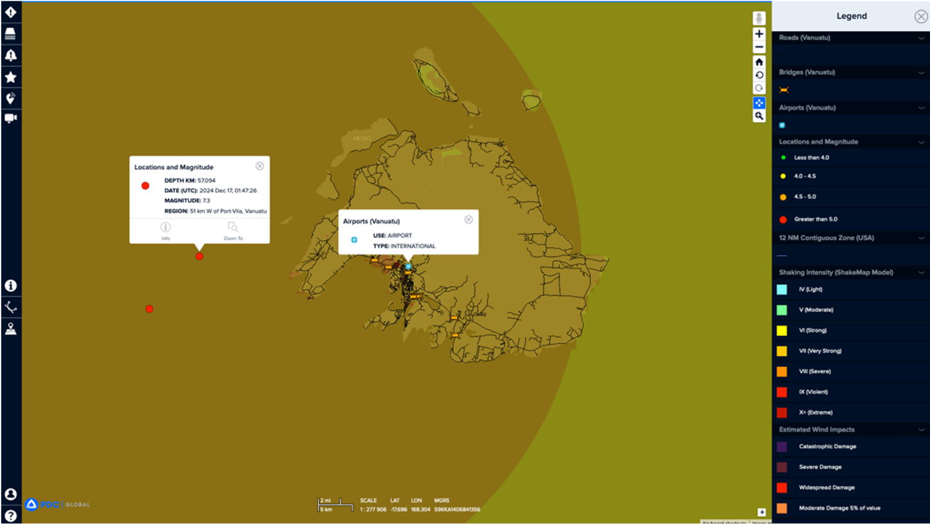Click the plus button at map bottom-right

click(762, 513)
